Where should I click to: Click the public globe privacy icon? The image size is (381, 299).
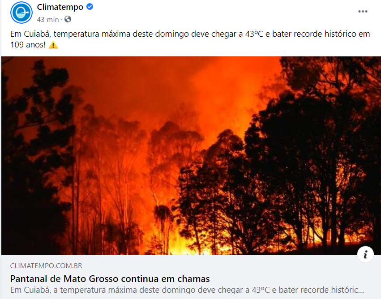tap(68, 19)
